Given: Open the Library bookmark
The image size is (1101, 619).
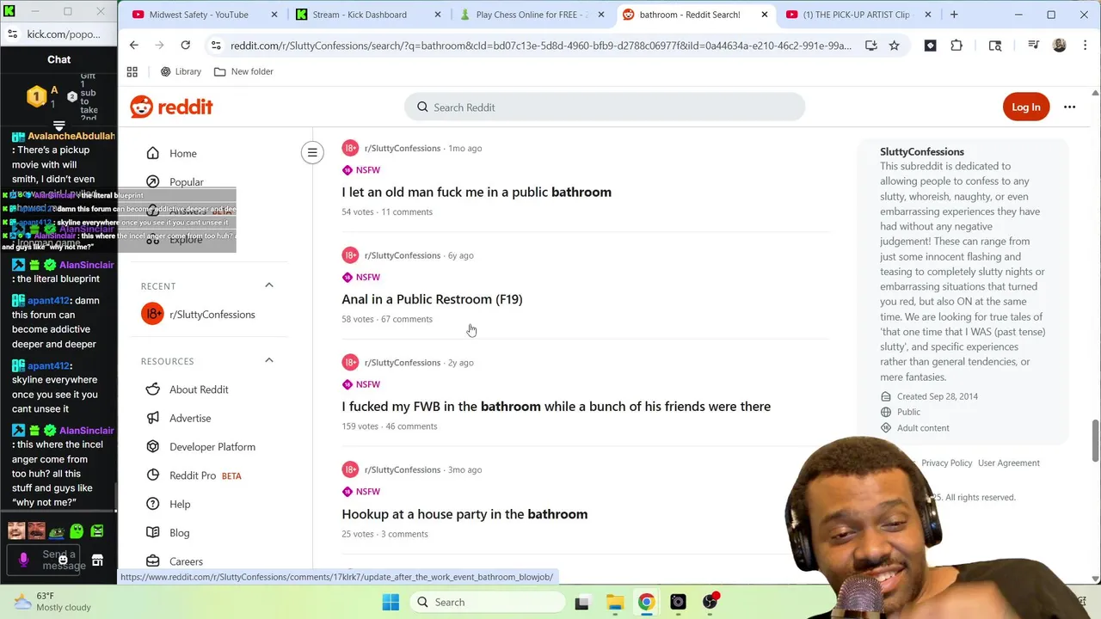Looking at the screenshot, I should tap(181, 71).
